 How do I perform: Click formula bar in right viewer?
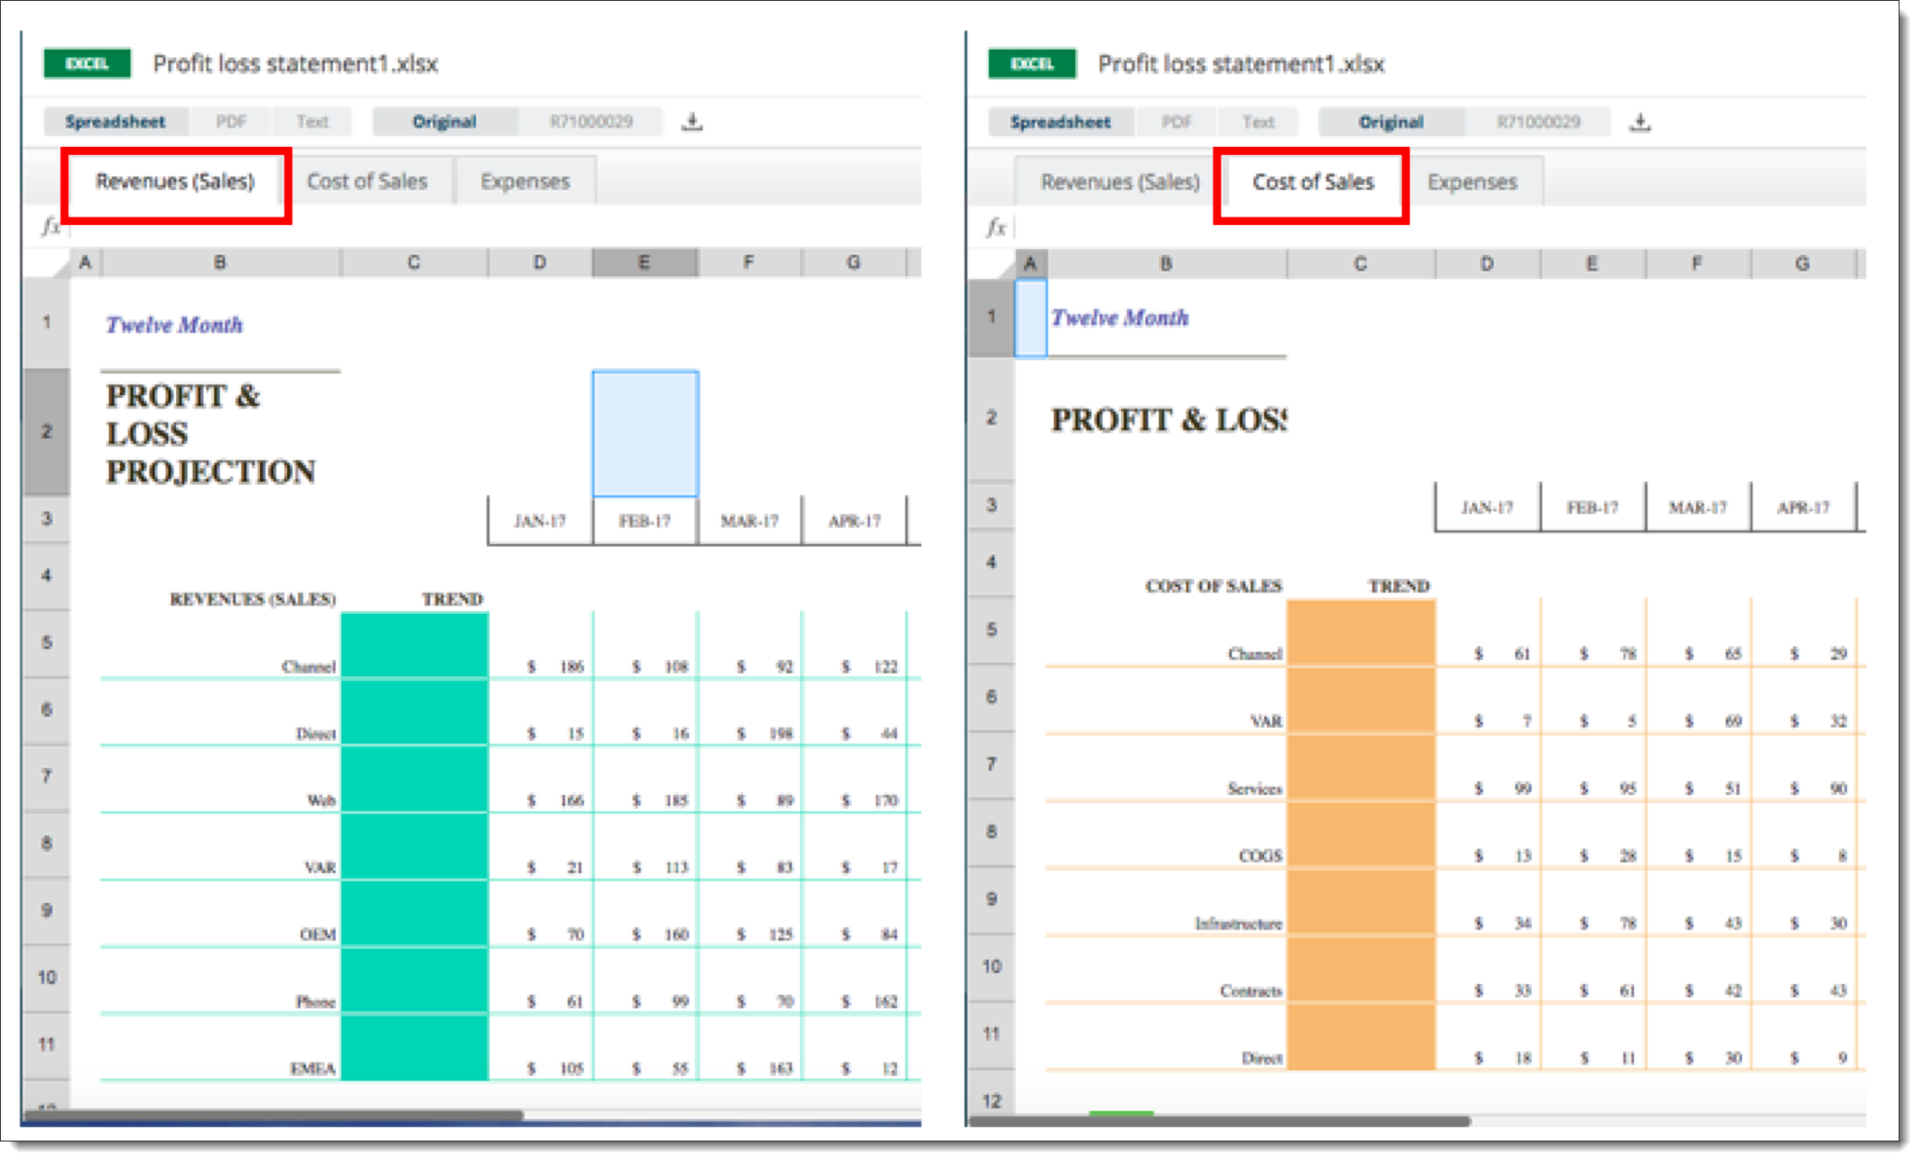pyautogui.click(x=1440, y=228)
